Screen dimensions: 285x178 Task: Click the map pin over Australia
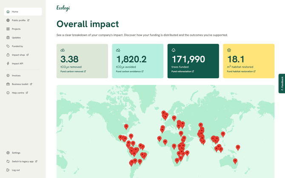pyautogui.click(x=235, y=161)
